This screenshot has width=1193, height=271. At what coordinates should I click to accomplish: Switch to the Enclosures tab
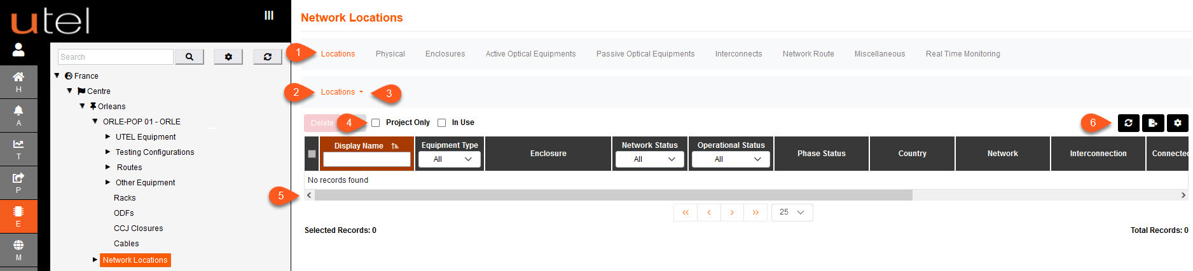pyautogui.click(x=445, y=54)
